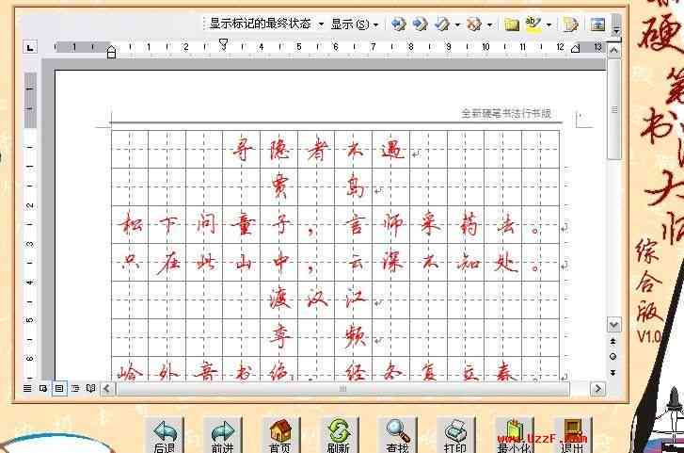Open toolbar options at reviewing toolbar end
684x453 pixels.
click(x=616, y=25)
